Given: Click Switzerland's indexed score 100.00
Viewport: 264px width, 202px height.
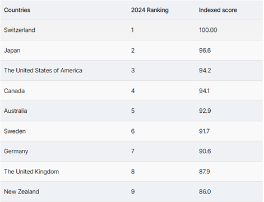Looking at the screenshot, I should click(208, 30).
